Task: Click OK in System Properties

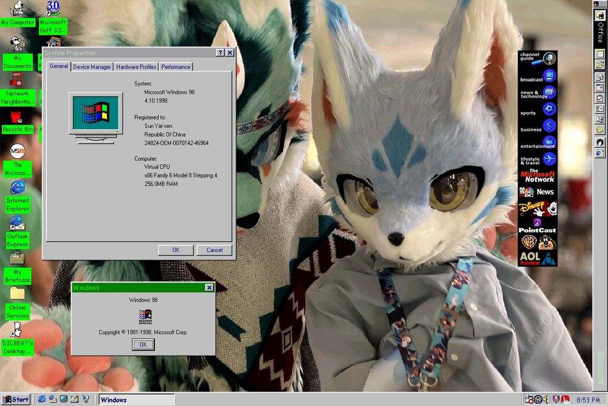Action: point(176,250)
